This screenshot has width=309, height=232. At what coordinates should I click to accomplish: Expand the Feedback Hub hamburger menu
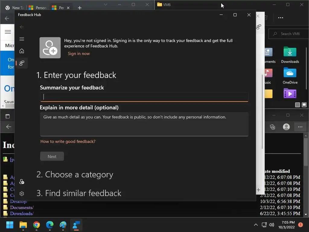[x=22, y=39]
